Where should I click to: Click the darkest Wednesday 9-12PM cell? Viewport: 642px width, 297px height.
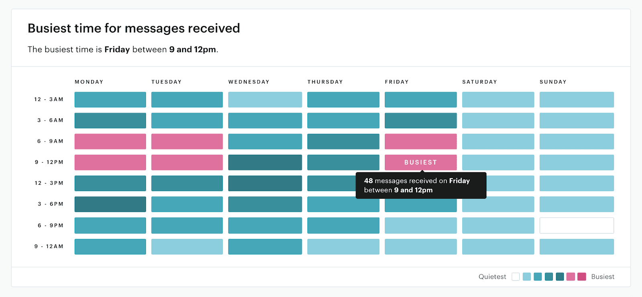point(265,162)
